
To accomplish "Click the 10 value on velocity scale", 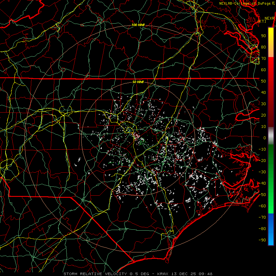I will point(263,127).
